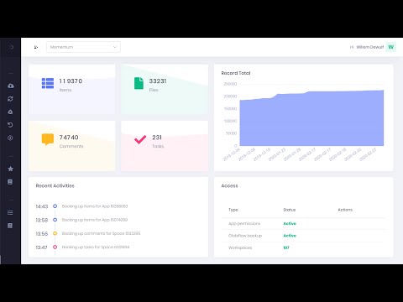Click the Record Total area chart
This screenshot has width=403, height=302.
tap(311, 118)
